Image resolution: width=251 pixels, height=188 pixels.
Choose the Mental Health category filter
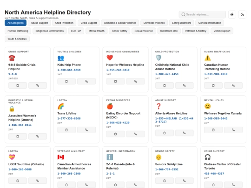click(x=97, y=31)
